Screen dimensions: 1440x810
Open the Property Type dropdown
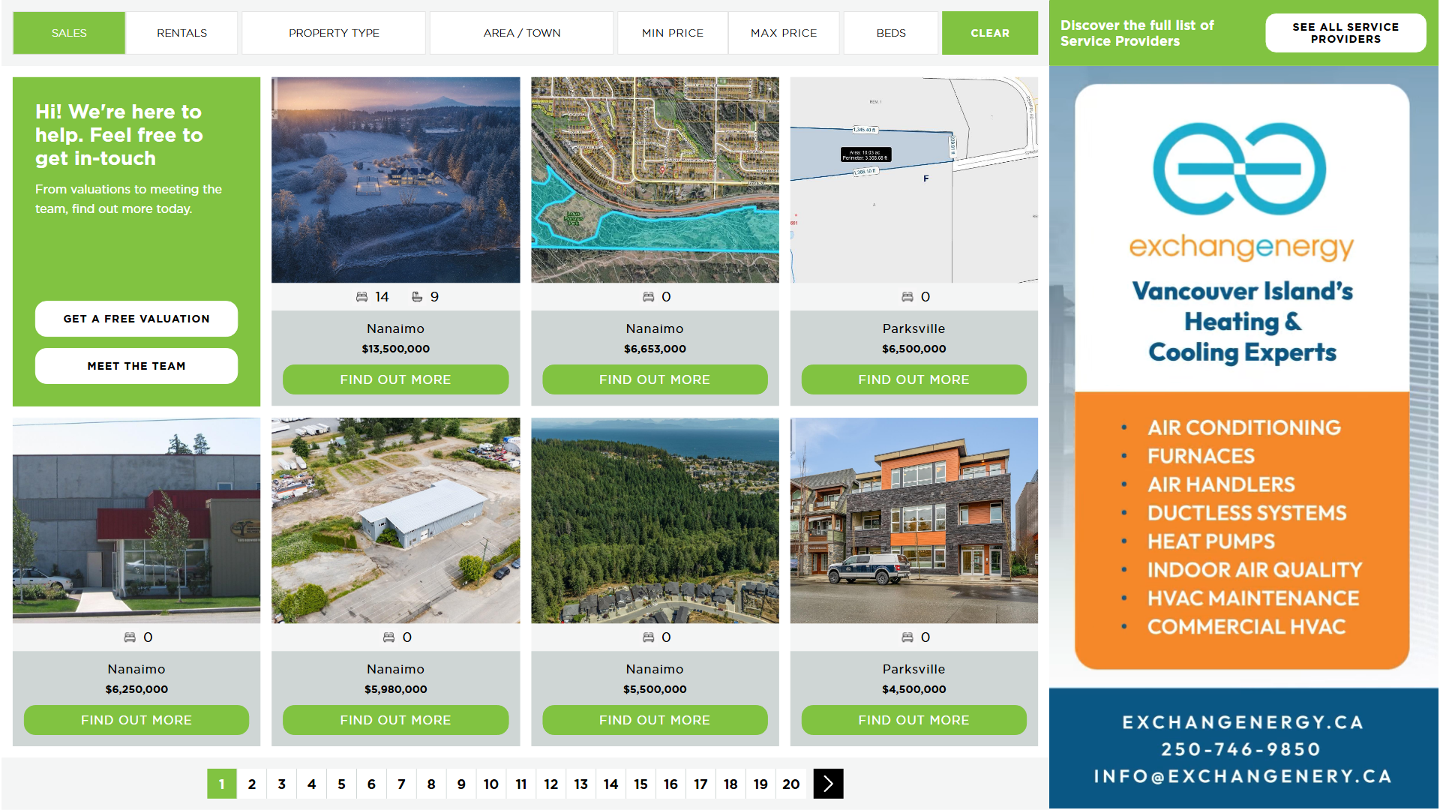tap(334, 33)
